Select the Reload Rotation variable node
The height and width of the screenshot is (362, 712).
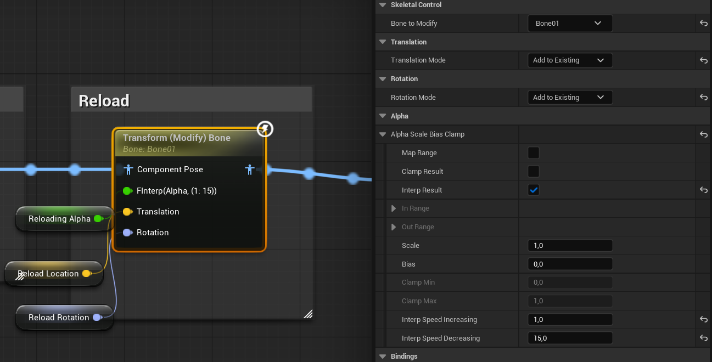[58, 318]
